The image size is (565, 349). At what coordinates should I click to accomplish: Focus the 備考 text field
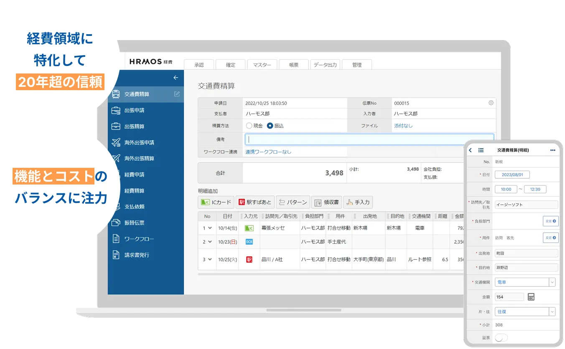(369, 139)
